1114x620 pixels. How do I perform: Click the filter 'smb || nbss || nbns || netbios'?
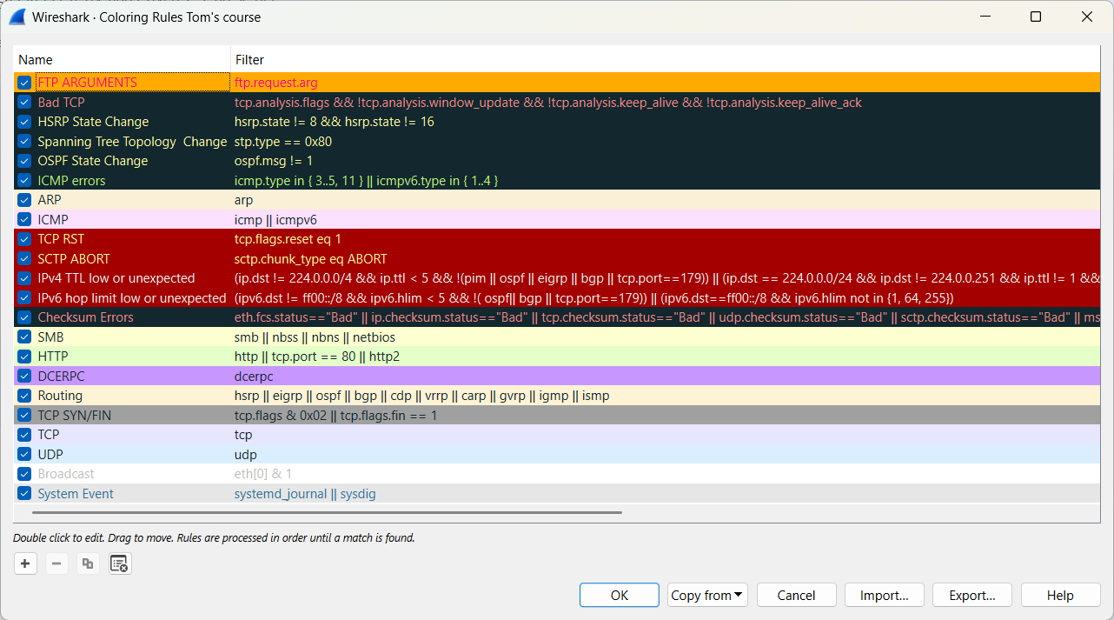pyautogui.click(x=315, y=337)
